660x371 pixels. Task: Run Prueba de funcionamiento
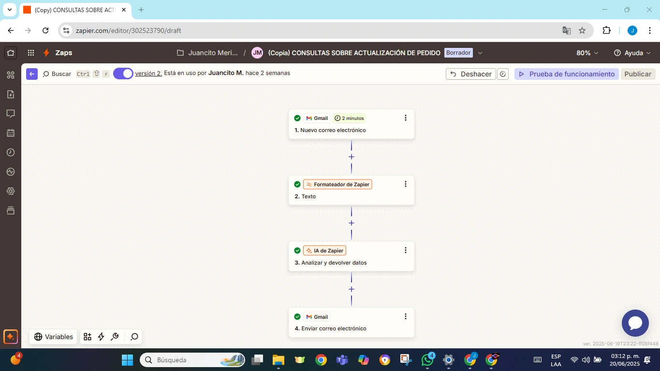click(567, 74)
